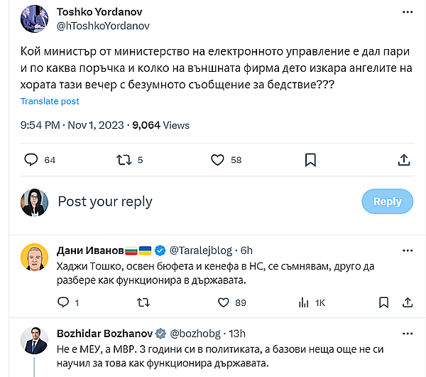Share the main post via share icon

click(x=403, y=160)
